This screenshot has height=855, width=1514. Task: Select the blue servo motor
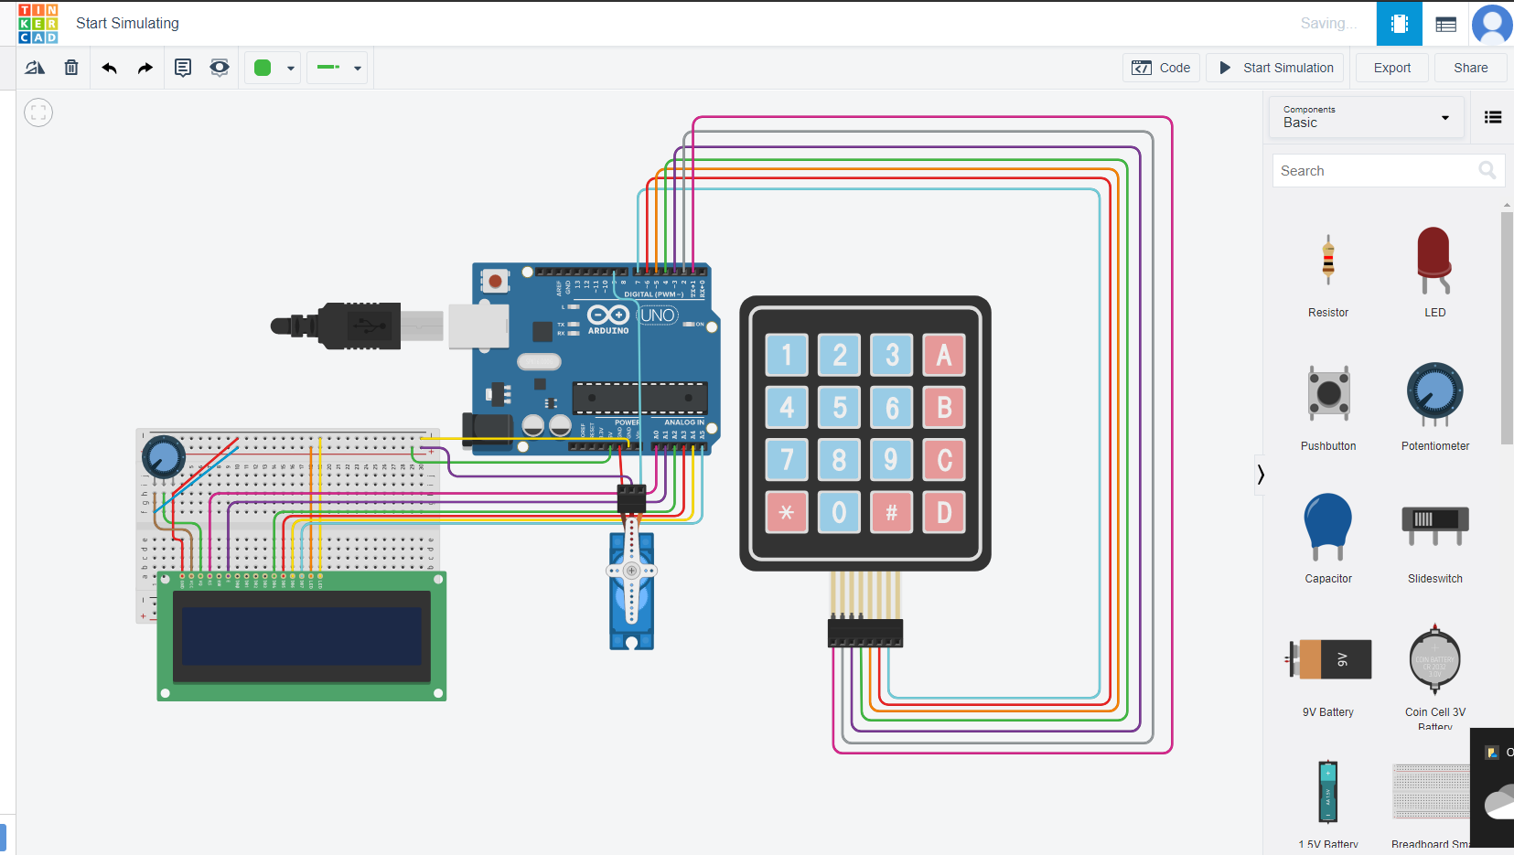(632, 590)
